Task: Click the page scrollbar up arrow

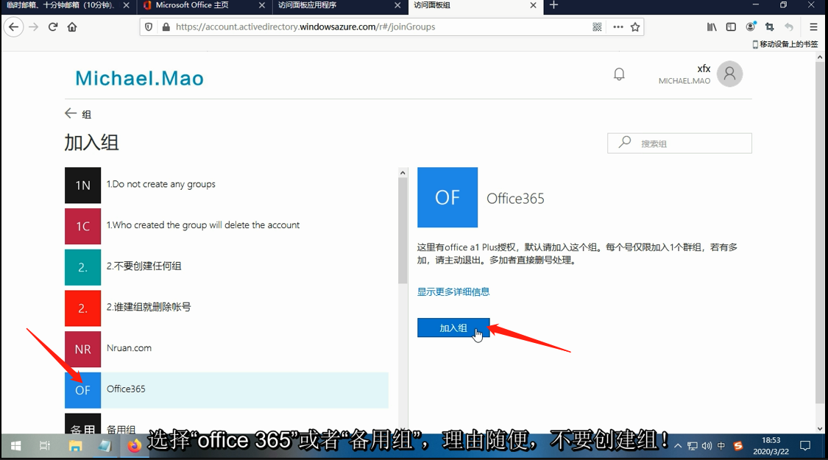Action: [820, 57]
